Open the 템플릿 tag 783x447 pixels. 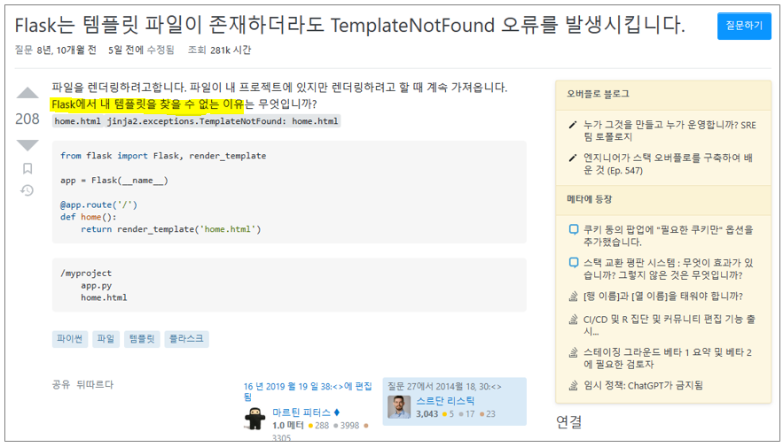pyautogui.click(x=142, y=339)
